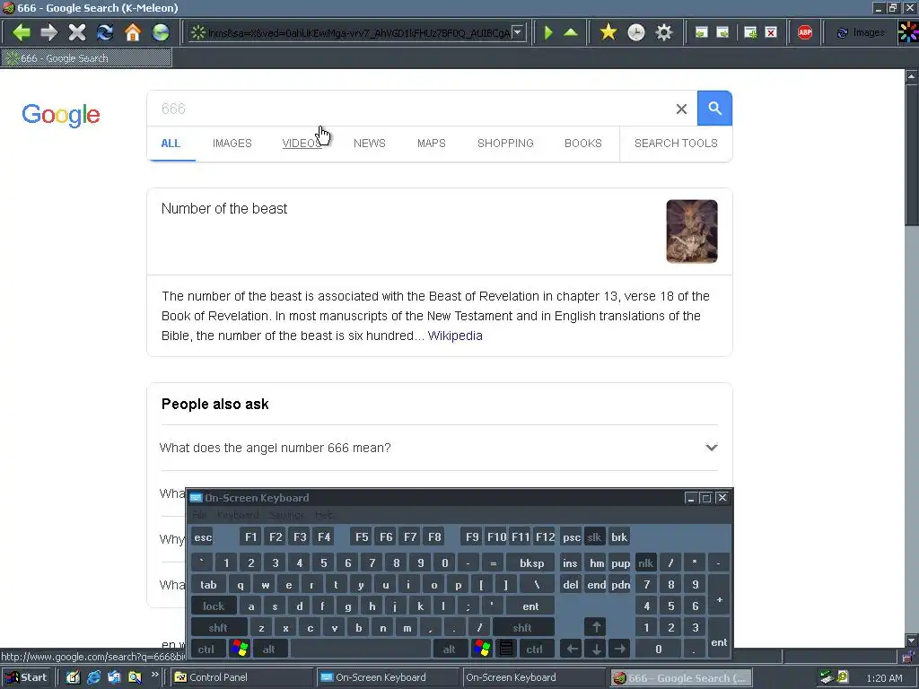Open preferences with the gear icon
The width and height of the screenshot is (919, 689).
click(x=664, y=32)
